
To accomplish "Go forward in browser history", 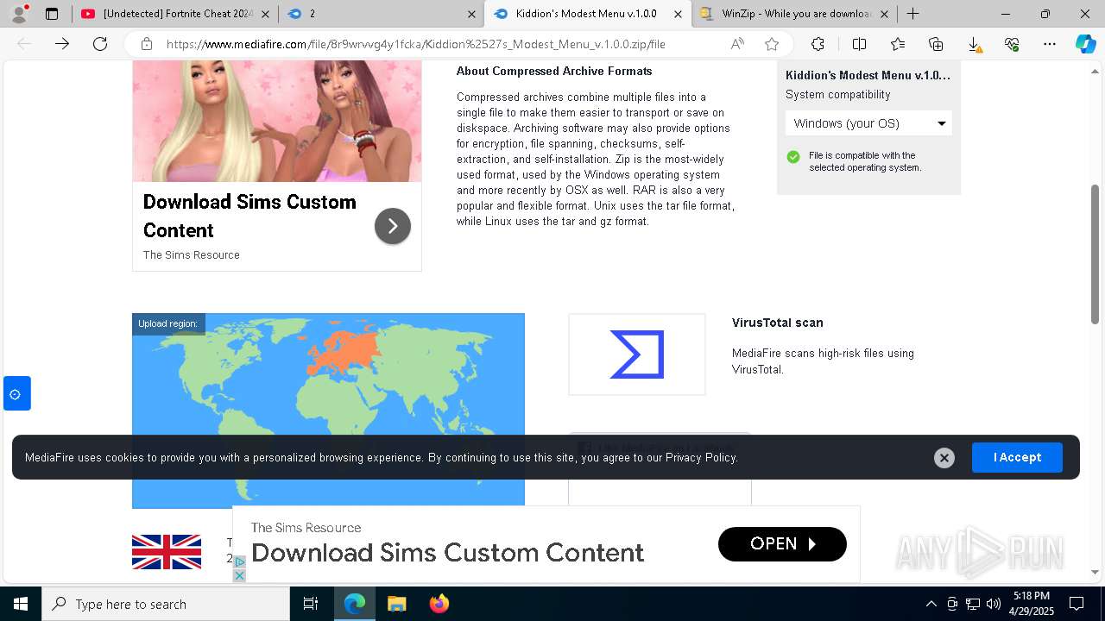I will point(62,44).
